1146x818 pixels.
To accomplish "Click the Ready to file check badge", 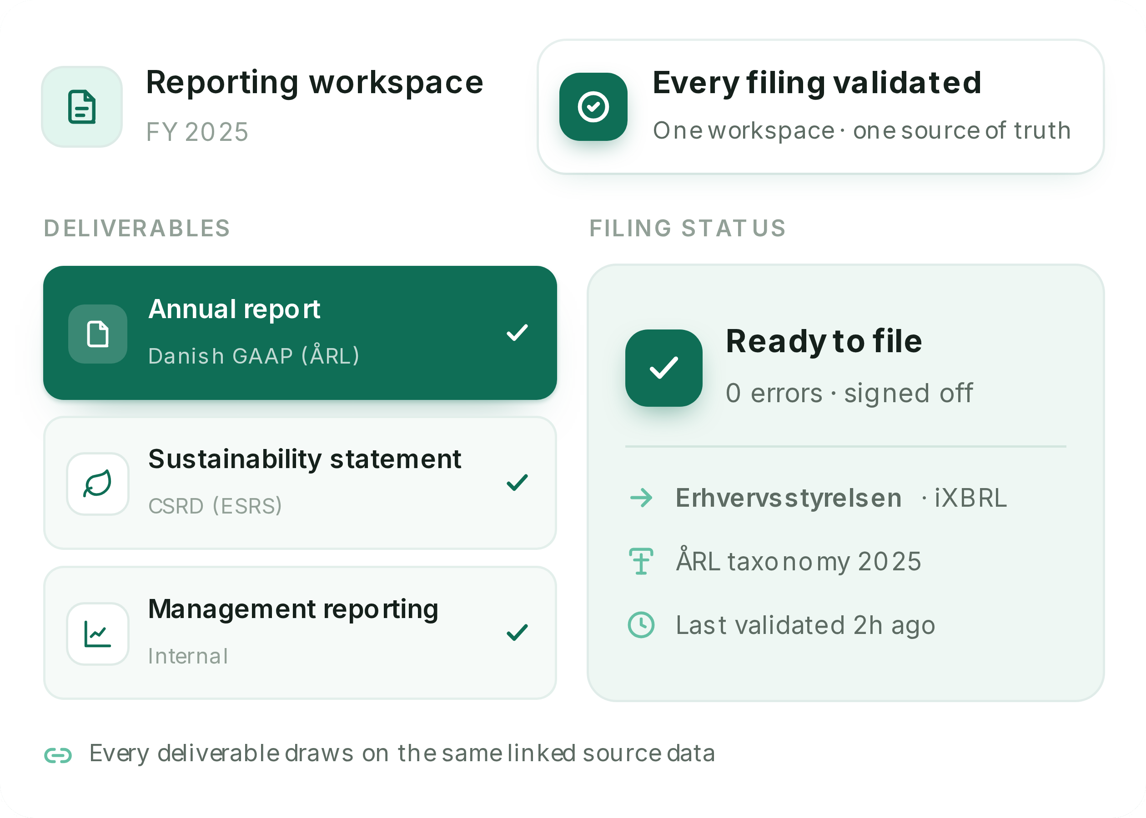I will 663,368.
